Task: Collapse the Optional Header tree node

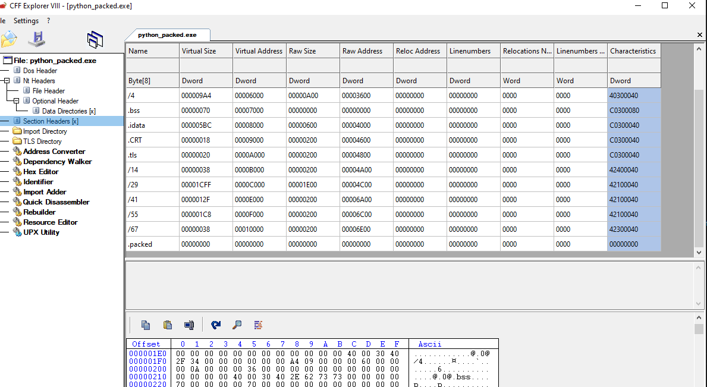Action: [16, 101]
